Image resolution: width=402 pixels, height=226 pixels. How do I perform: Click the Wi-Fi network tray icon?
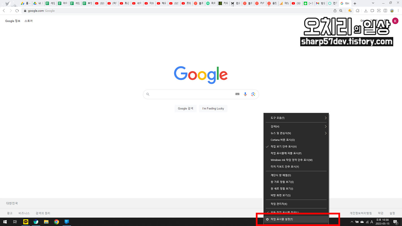367,222
